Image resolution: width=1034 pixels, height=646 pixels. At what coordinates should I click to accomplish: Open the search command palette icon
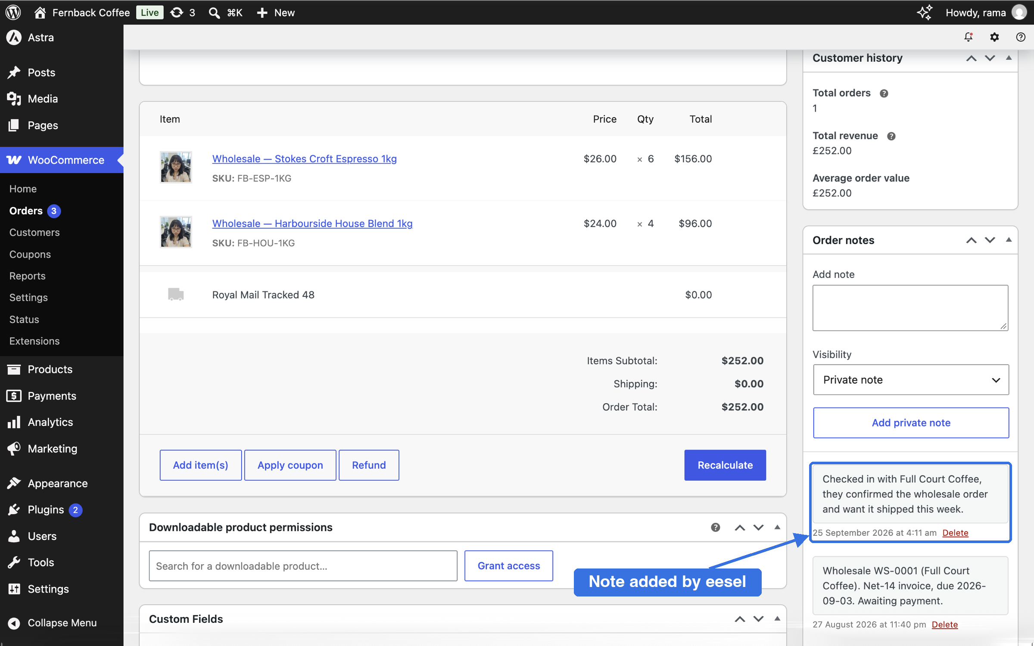point(214,12)
